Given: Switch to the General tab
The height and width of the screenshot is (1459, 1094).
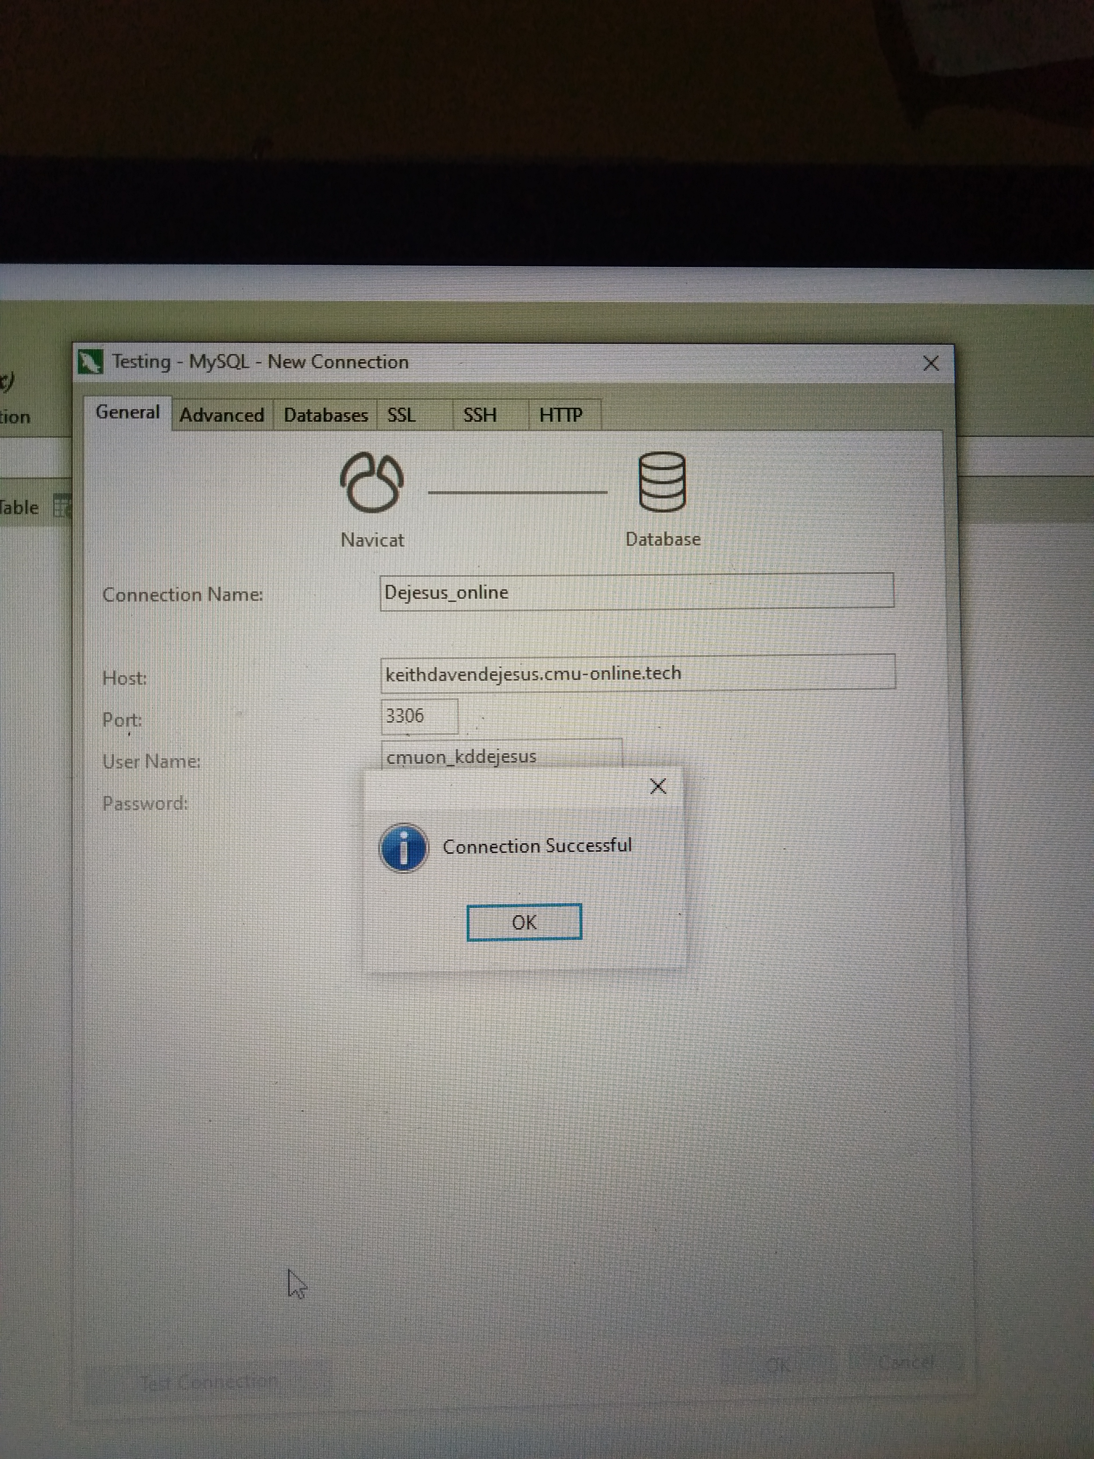Looking at the screenshot, I should [x=127, y=413].
